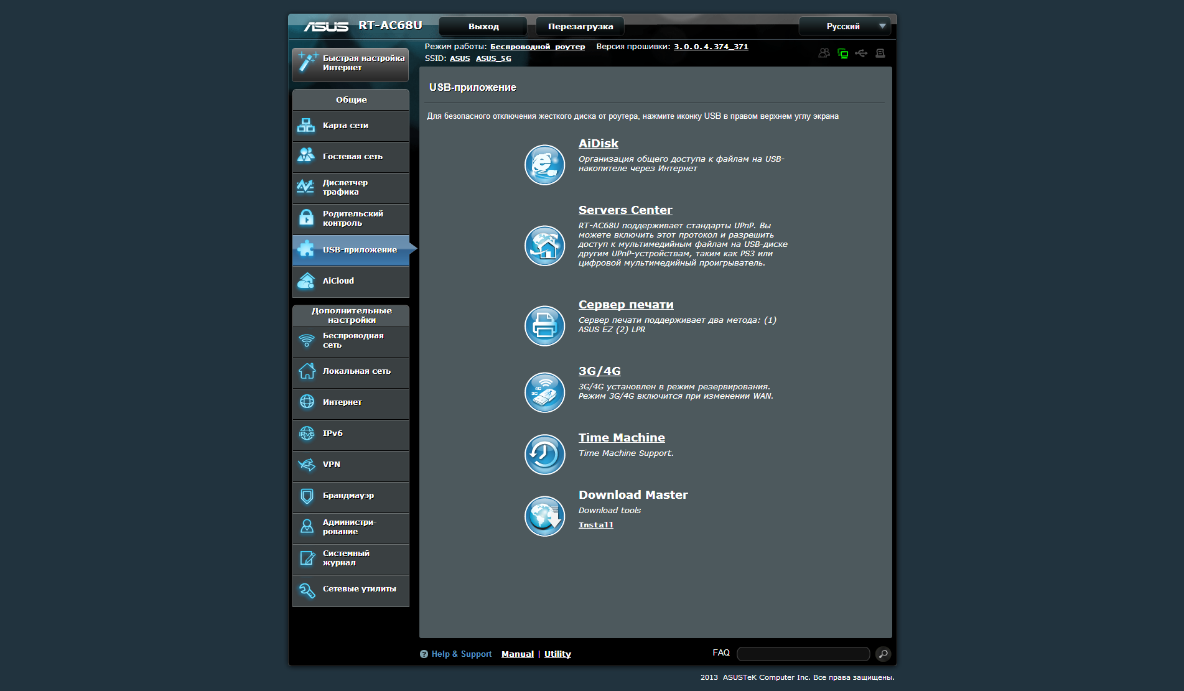This screenshot has width=1184, height=691.
Task: Click the Time Machine clock icon
Action: coord(544,455)
